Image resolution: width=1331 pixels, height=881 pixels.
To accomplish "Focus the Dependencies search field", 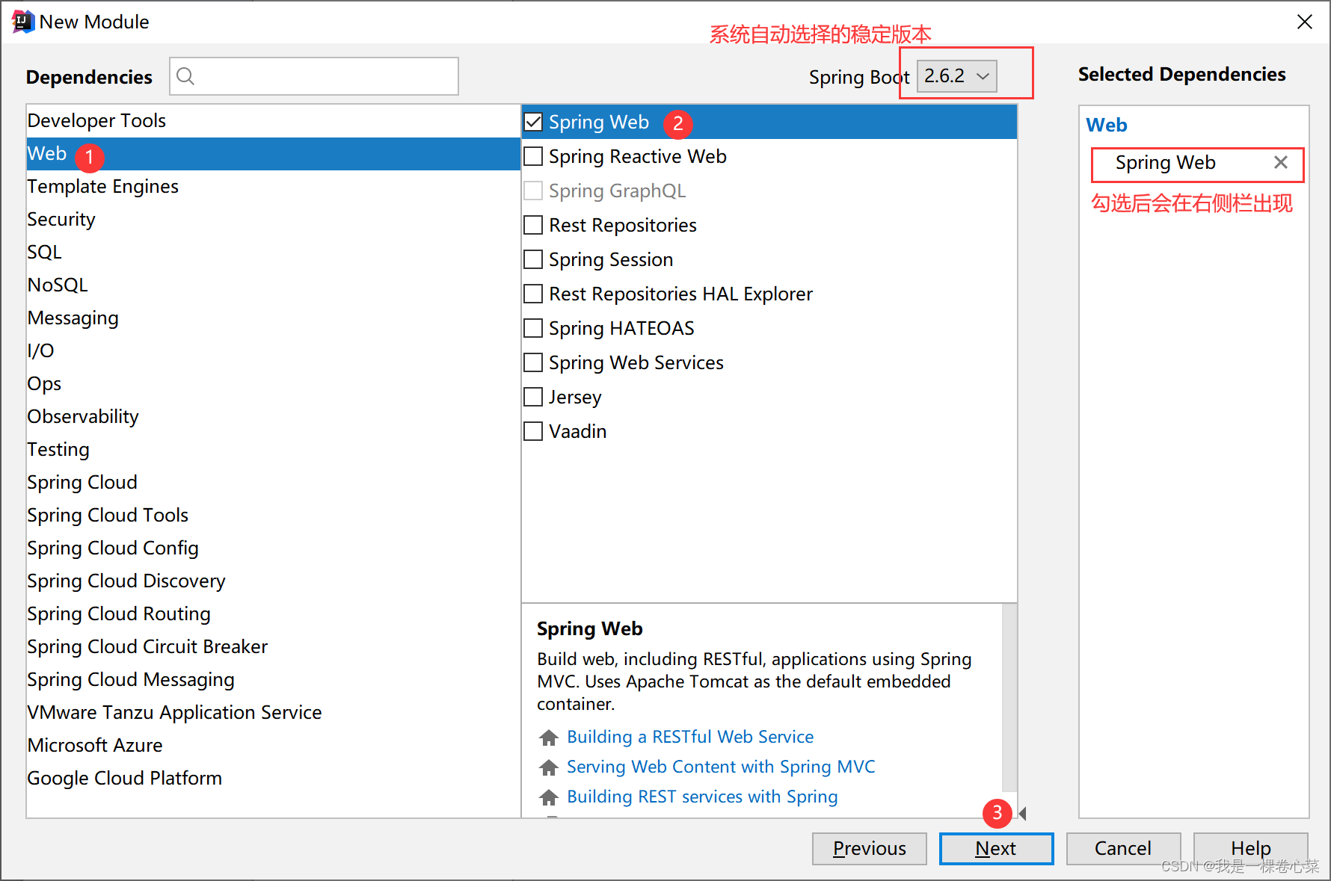I will (x=314, y=76).
